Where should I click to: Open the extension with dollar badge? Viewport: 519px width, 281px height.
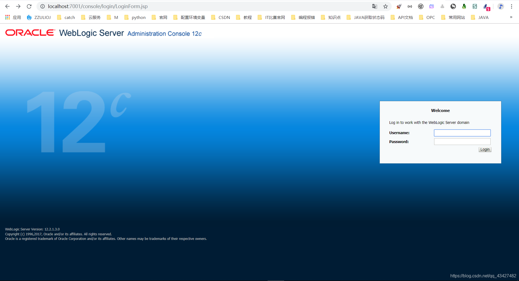pos(486,7)
